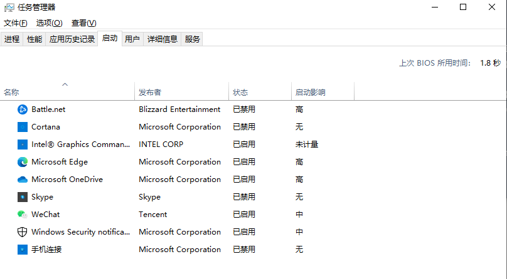
Task: Switch to the 服务 tab
Action: 193,39
